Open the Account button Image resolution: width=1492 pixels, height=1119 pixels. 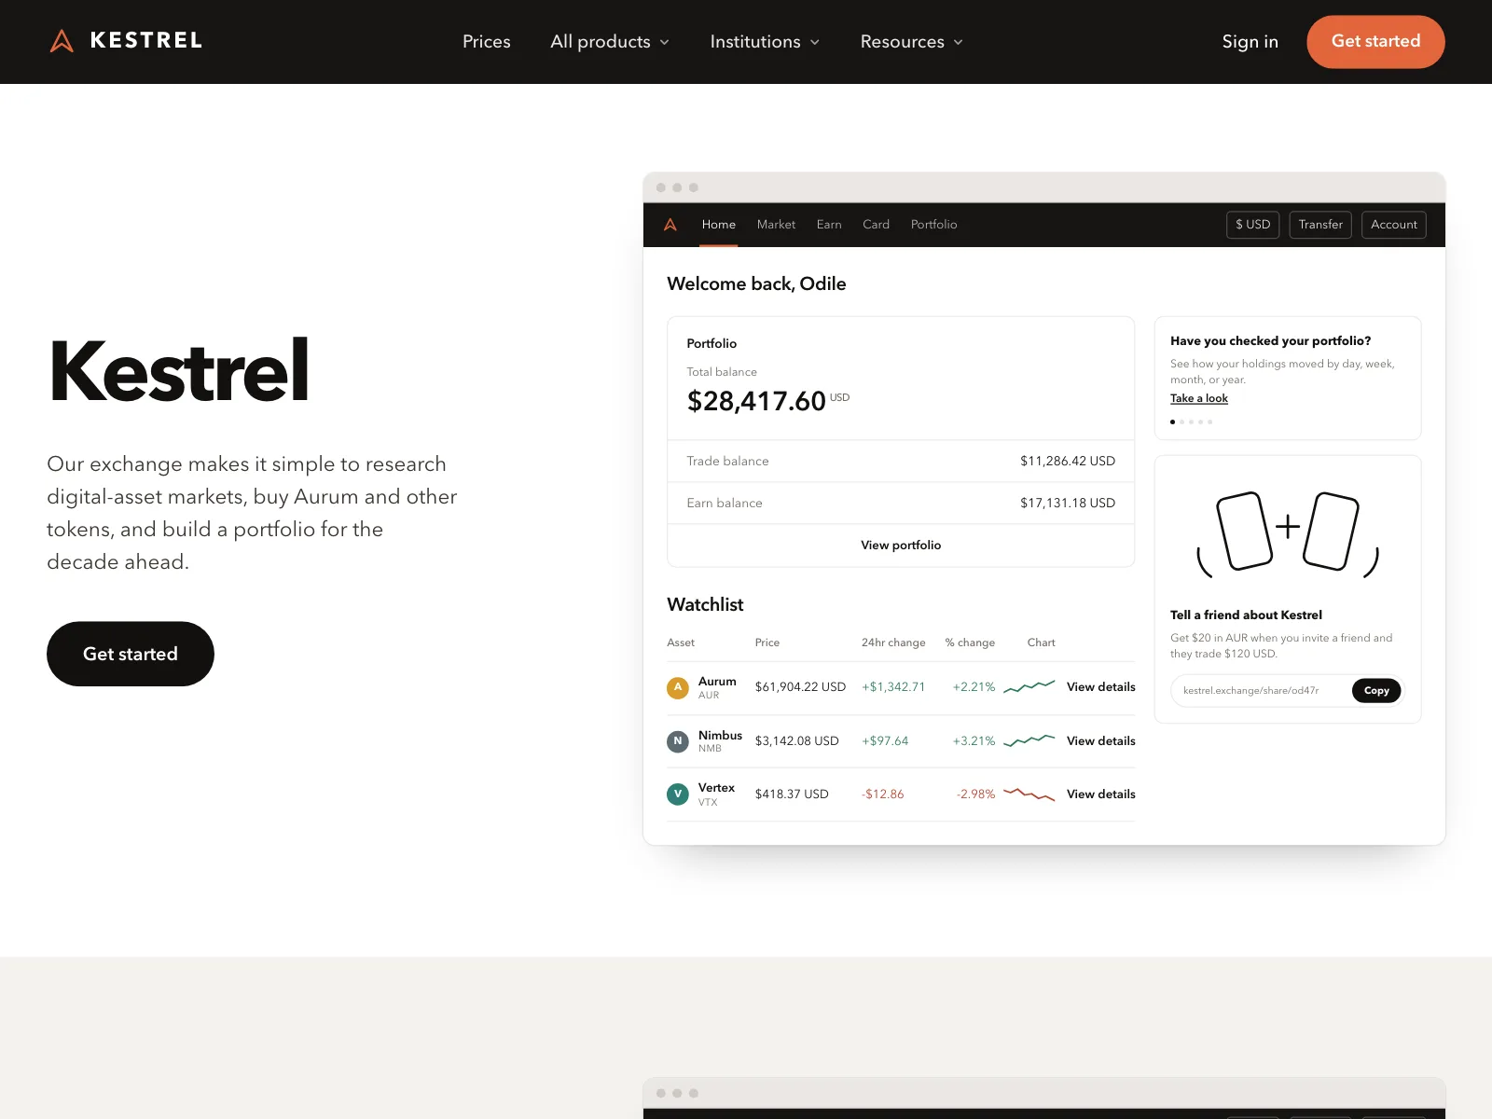(1394, 225)
